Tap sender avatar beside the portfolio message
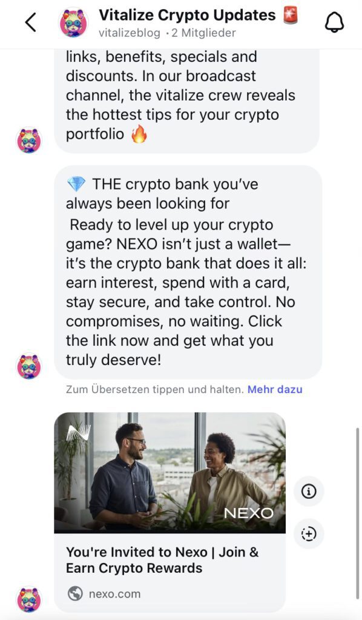Screen dimensions: 362x620 [x=29, y=140]
